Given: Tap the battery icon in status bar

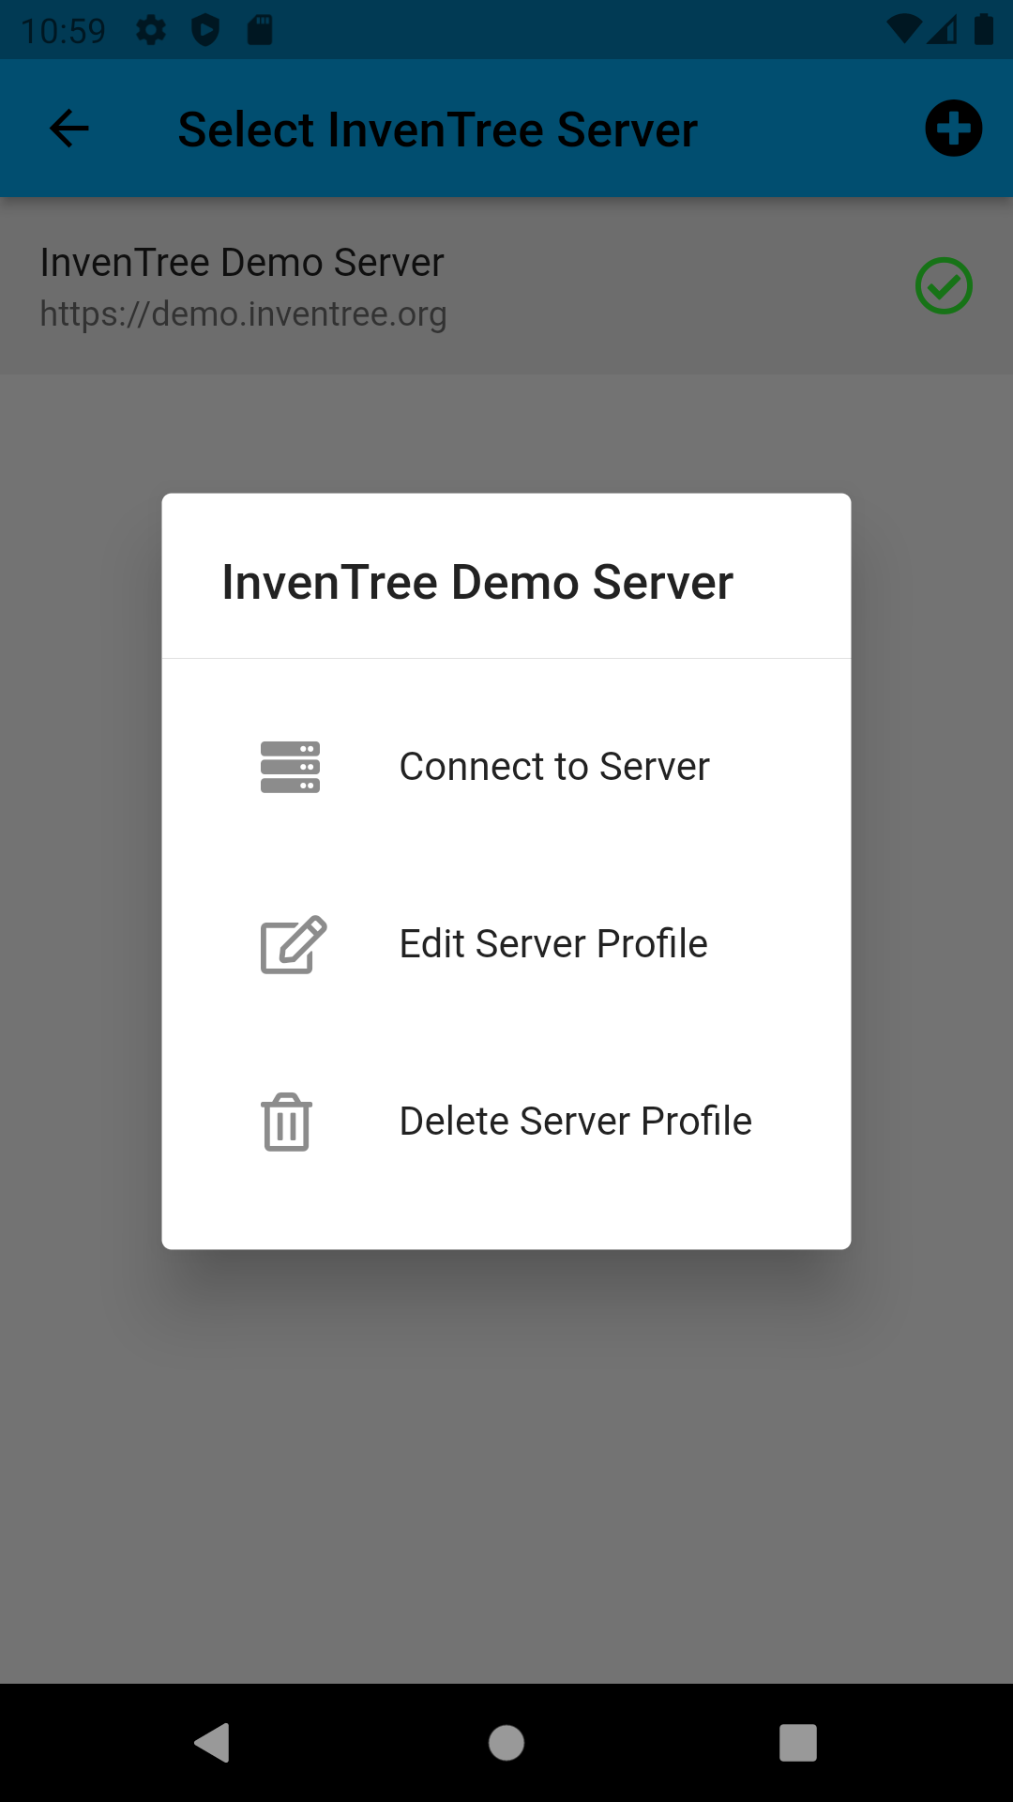Looking at the screenshot, I should (983, 30).
